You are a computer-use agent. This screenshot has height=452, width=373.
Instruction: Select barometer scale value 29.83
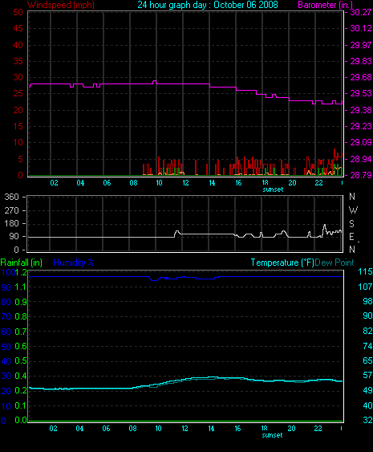361,61
